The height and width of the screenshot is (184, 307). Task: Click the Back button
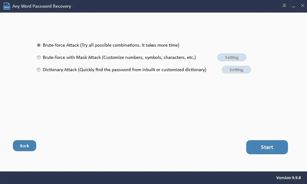(x=24, y=146)
